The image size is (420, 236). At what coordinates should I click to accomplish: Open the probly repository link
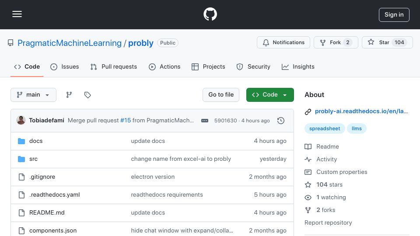point(140,43)
